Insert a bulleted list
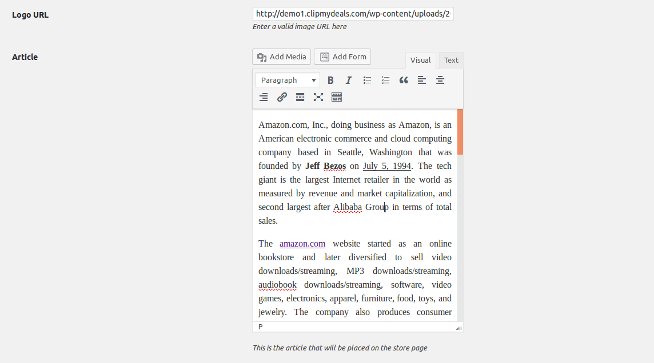This screenshot has height=363, width=654. (367, 80)
